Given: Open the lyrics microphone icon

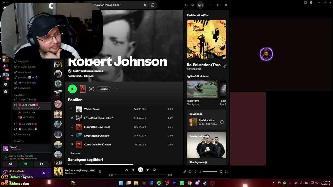Looking at the screenshot, I should (x=185, y=172).
